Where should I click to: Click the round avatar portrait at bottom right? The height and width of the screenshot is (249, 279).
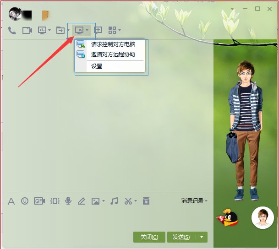(x=263, y=217)
